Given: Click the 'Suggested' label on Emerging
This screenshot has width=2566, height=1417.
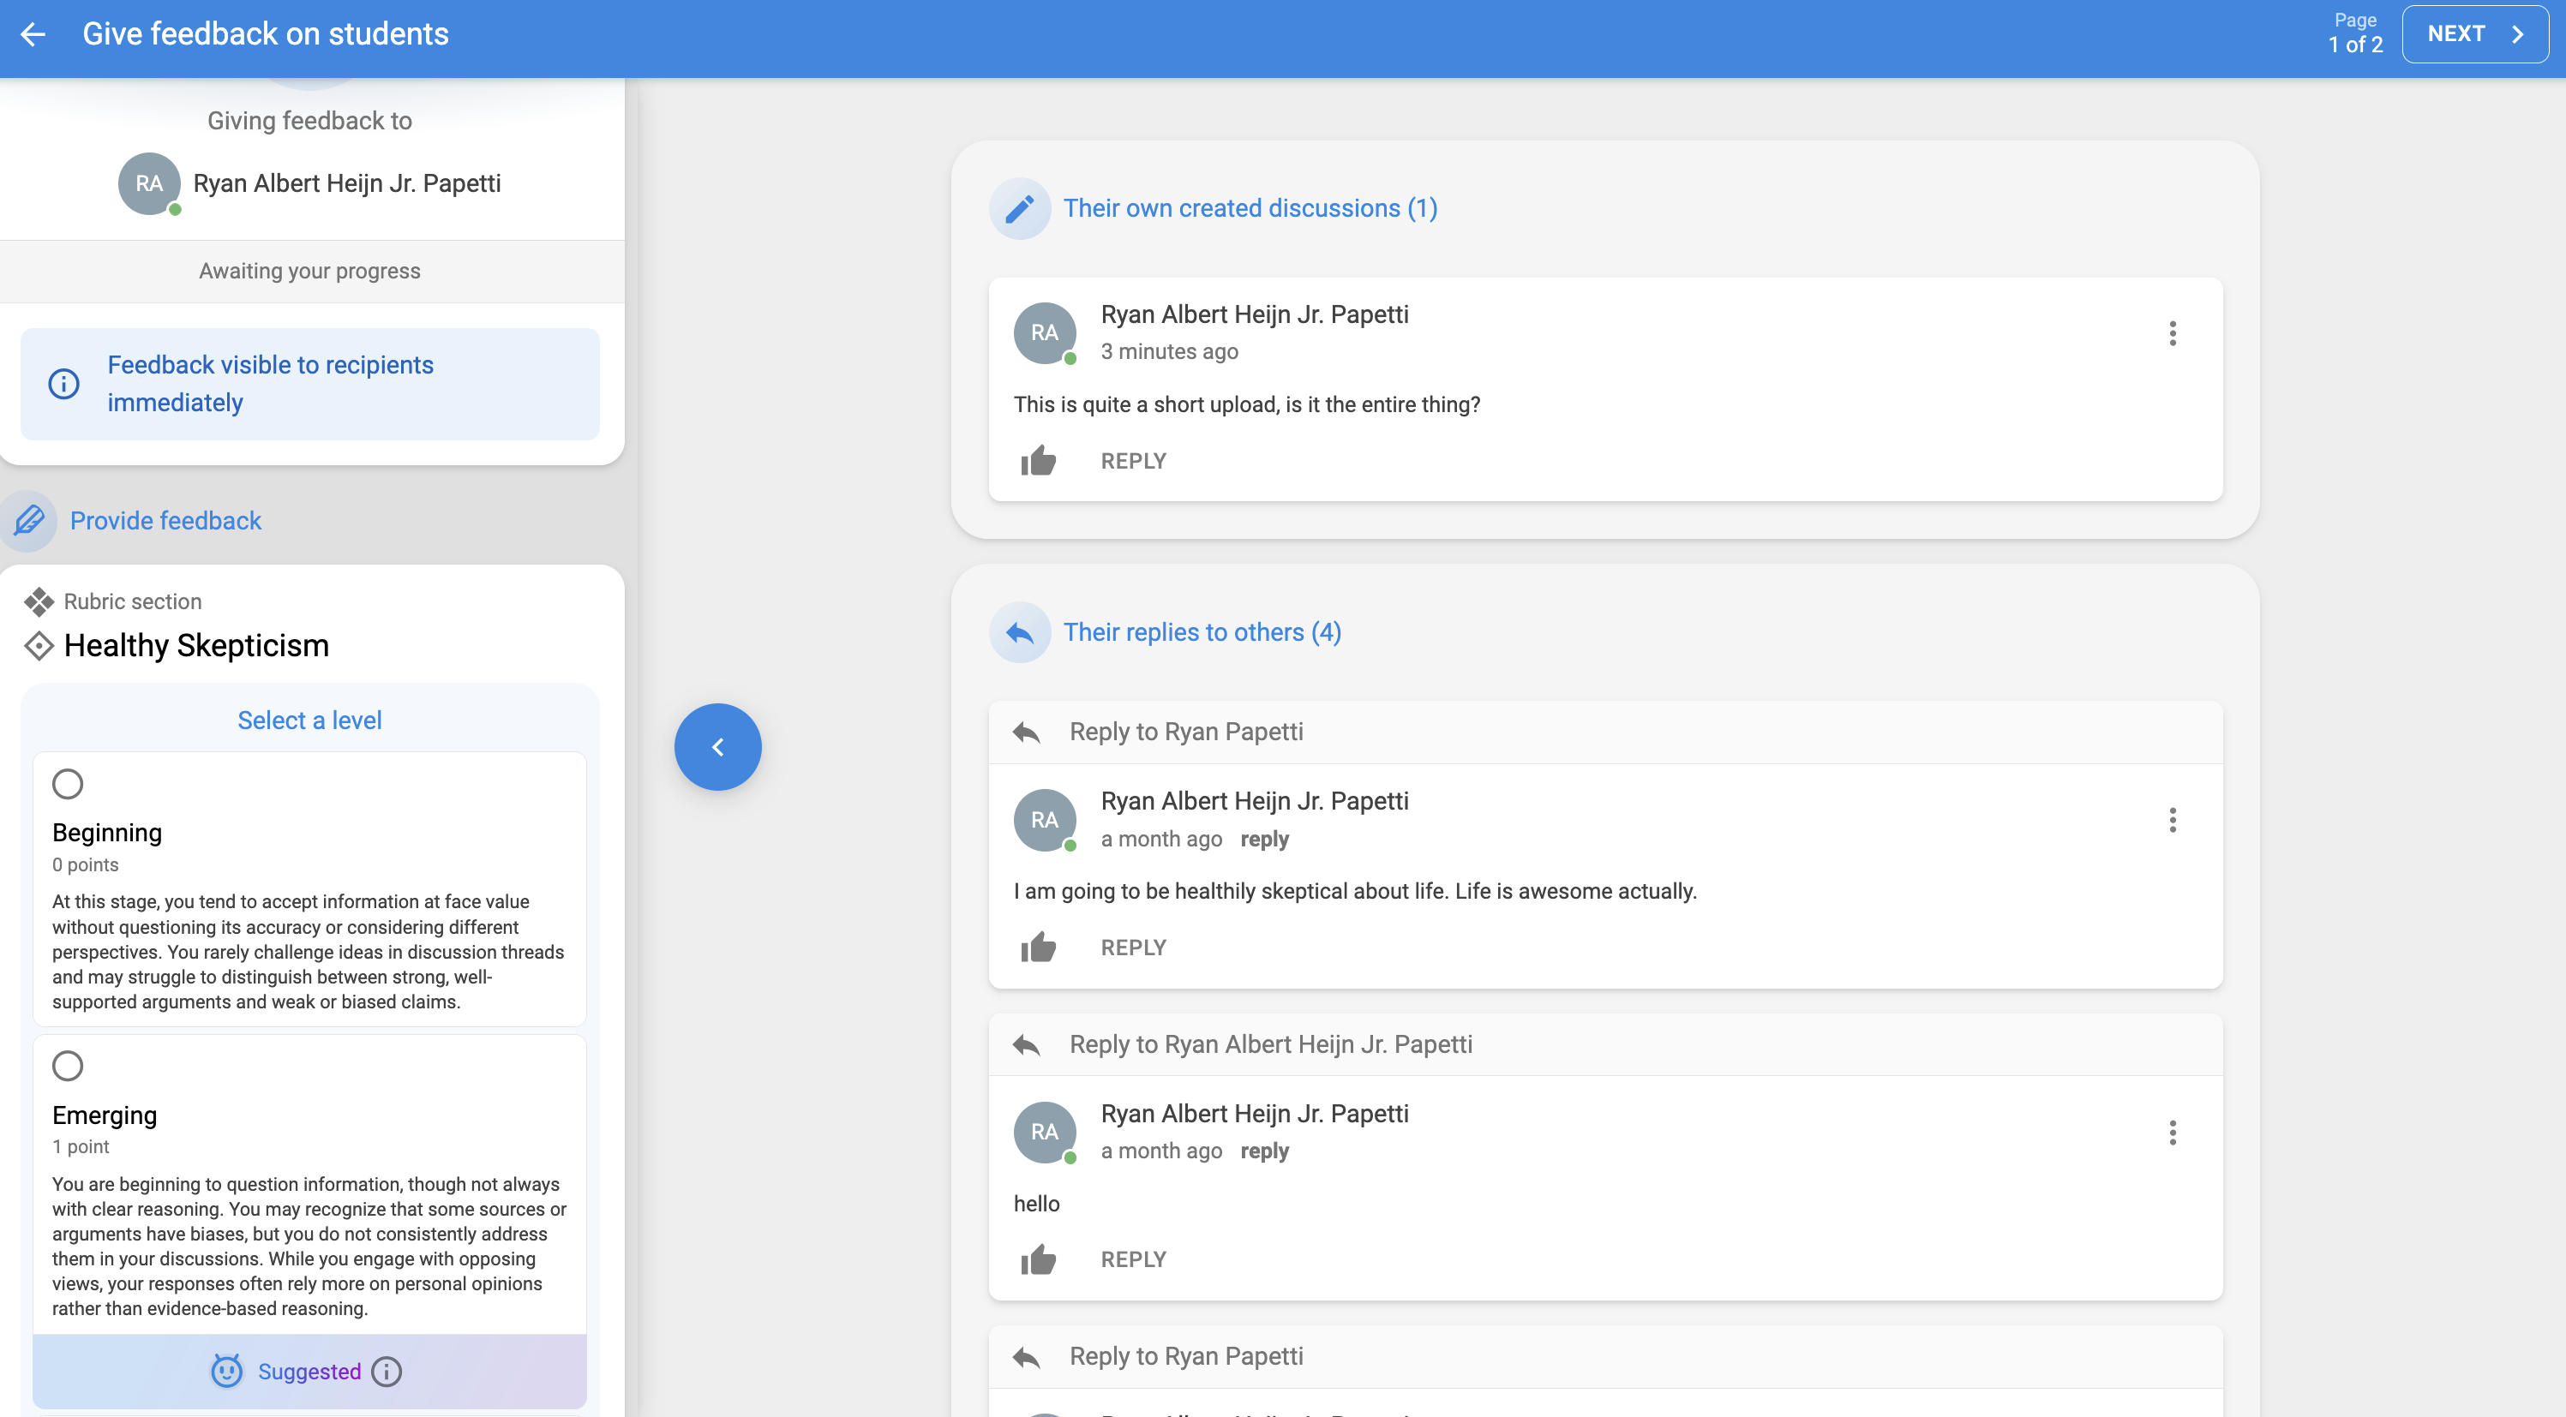Looking at the screenshot, I should tap(309, 1372).
